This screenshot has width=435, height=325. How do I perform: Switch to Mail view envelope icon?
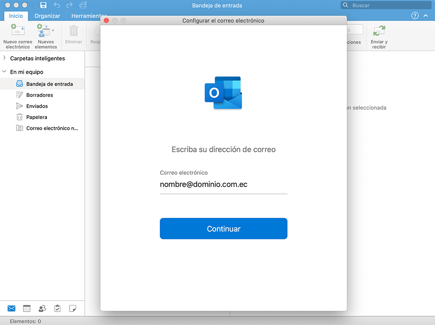pyautogui.click(x=11, y=308)
